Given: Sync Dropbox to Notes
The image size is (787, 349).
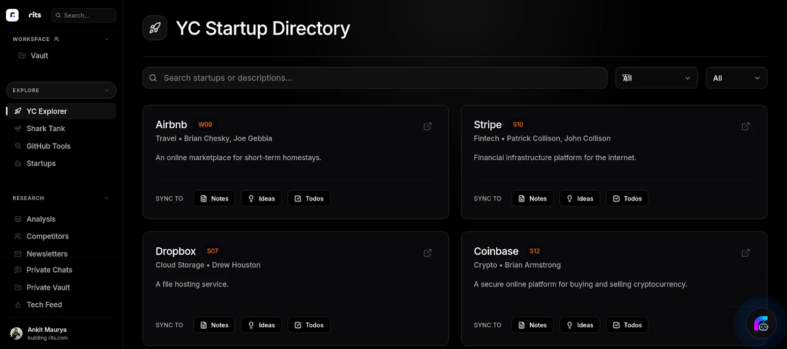Looking at the screenshot, I should pyautogui.click(x=214, y=325).
